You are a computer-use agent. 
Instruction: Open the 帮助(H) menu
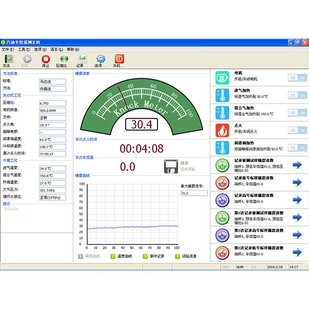click(73, 49)
